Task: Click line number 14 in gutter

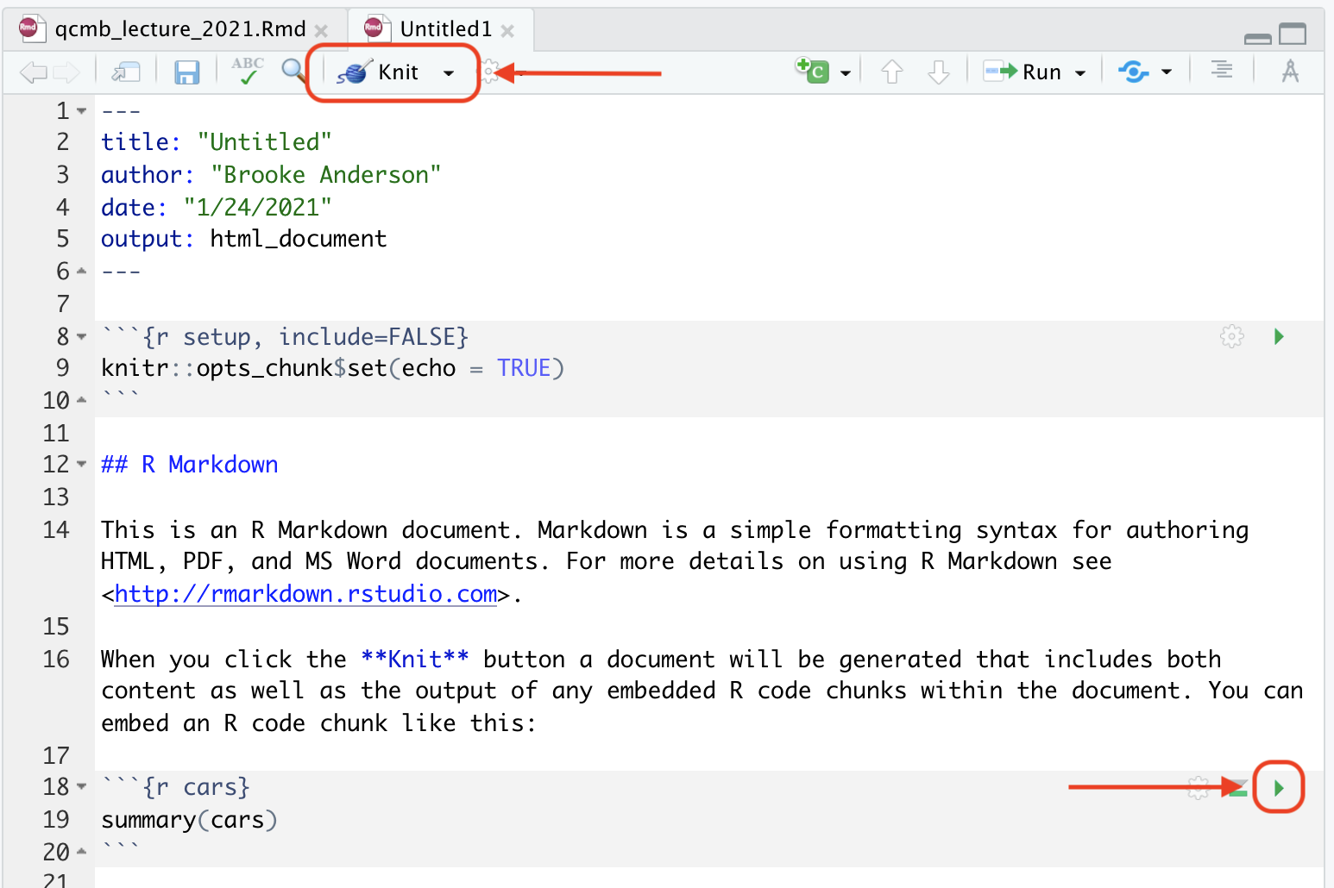Action: pos(56,529)
